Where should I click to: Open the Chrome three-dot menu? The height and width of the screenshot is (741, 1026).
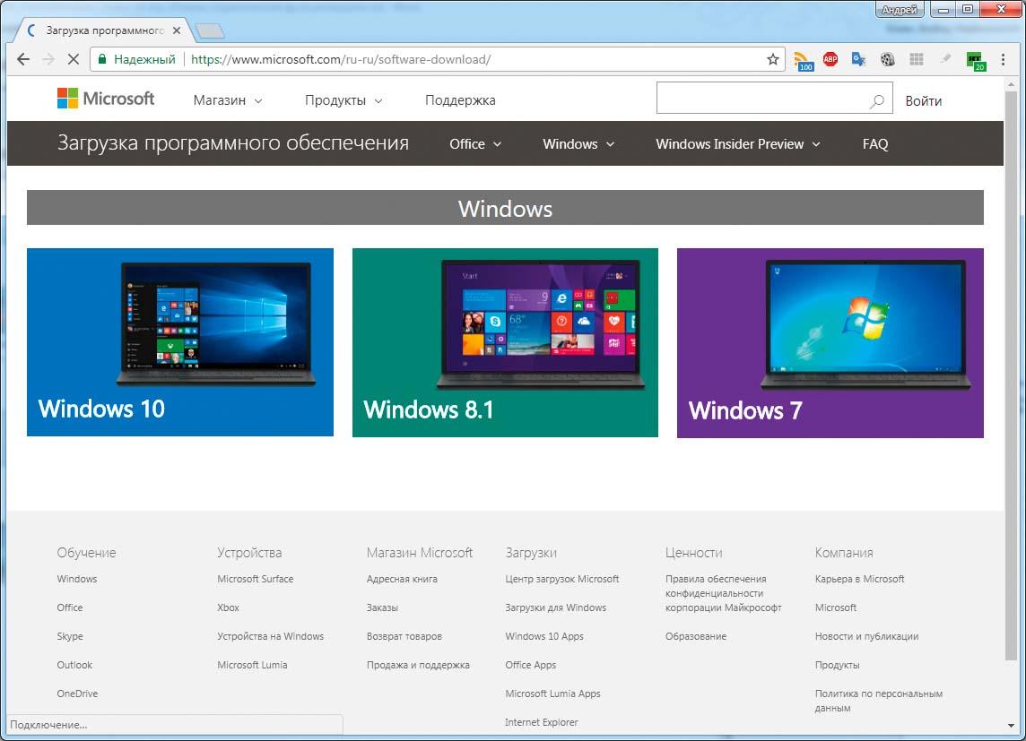coord(1004,60)
